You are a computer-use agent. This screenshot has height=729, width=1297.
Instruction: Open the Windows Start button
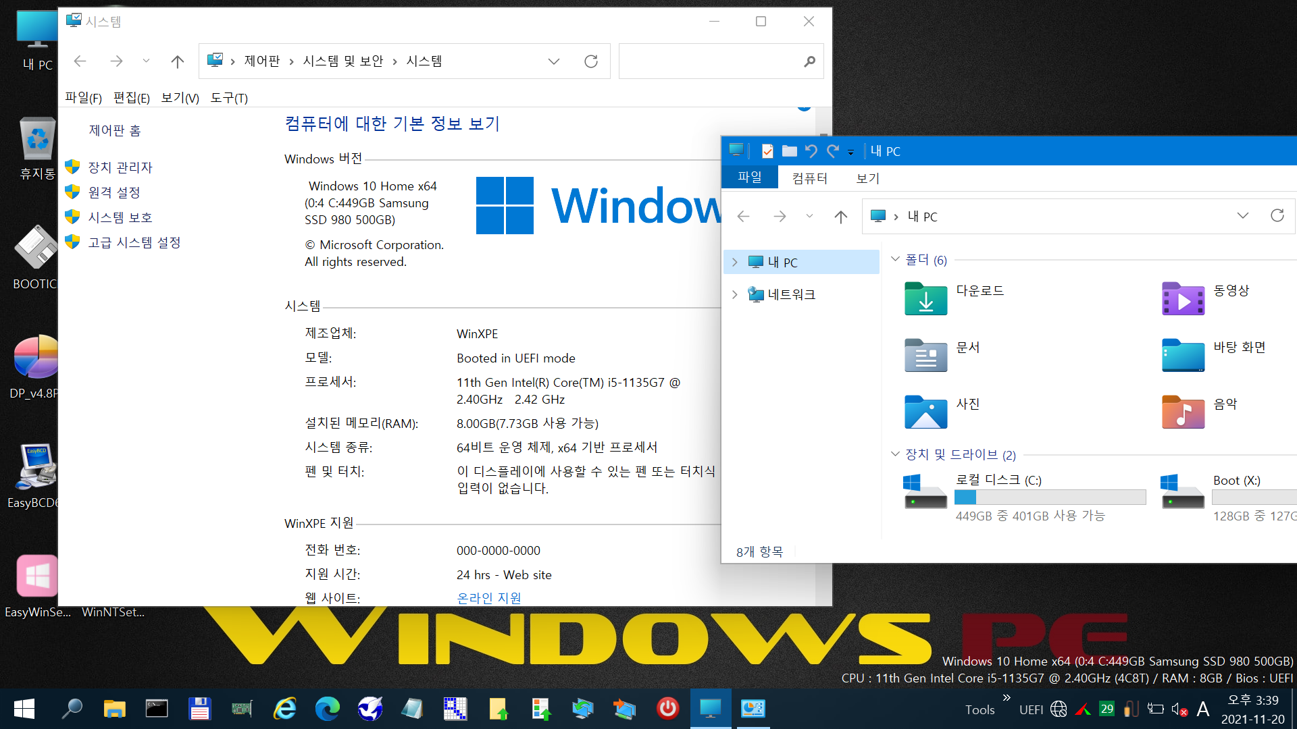tap(24, 709)
